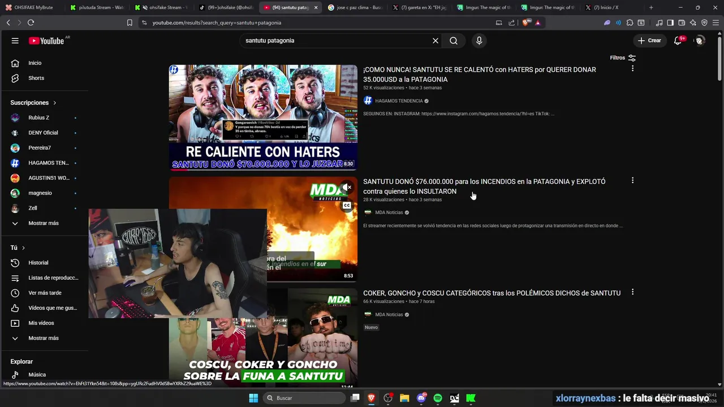Switch to the OHSIFAKE MyBrute tab
Image resolution: width=724 pixels, height=407 pixels.
pos(33,7)
